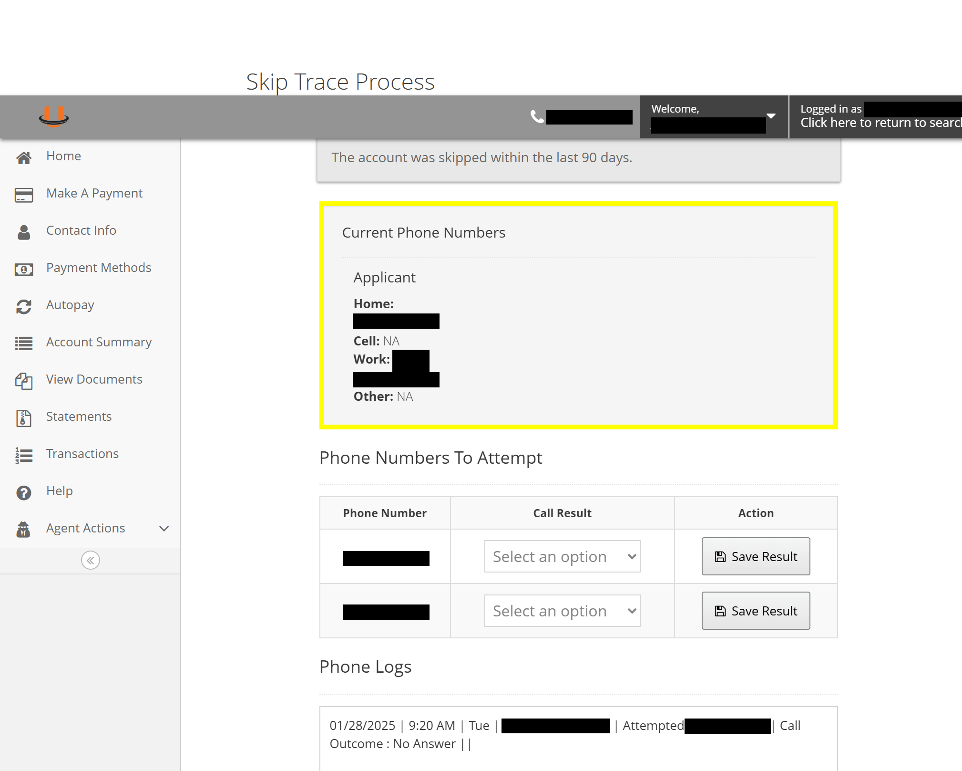
Task: Click the Call Result column header
Action: pos(562,513)
